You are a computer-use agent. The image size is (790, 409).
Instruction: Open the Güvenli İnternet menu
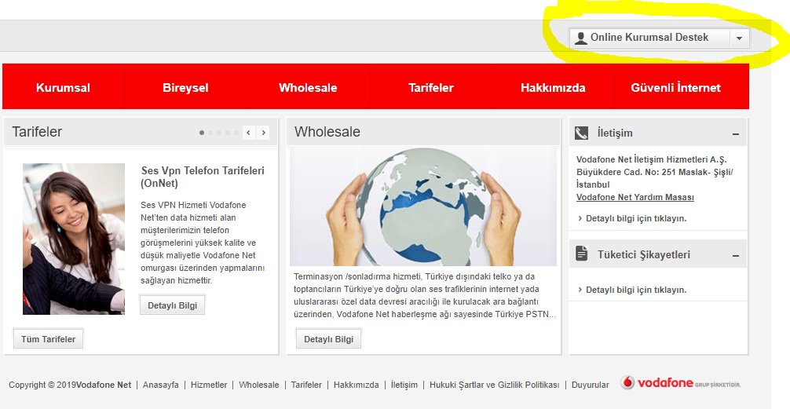675,87
